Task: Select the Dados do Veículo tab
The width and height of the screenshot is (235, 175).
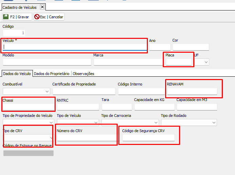Action: (x=17, y=74)
